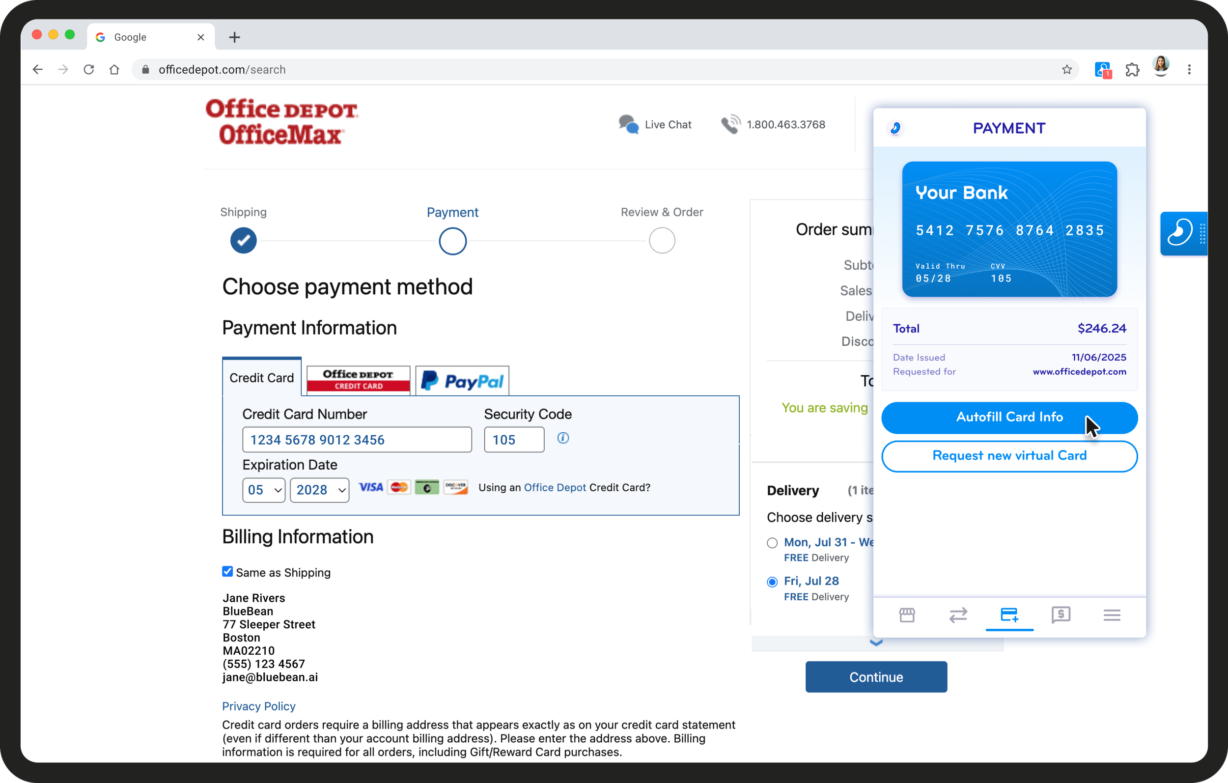This screenshot has width=1228, height=783.
Task: Select Fri, Jul 28 delivery radio
Action: [x=772, y=582]
